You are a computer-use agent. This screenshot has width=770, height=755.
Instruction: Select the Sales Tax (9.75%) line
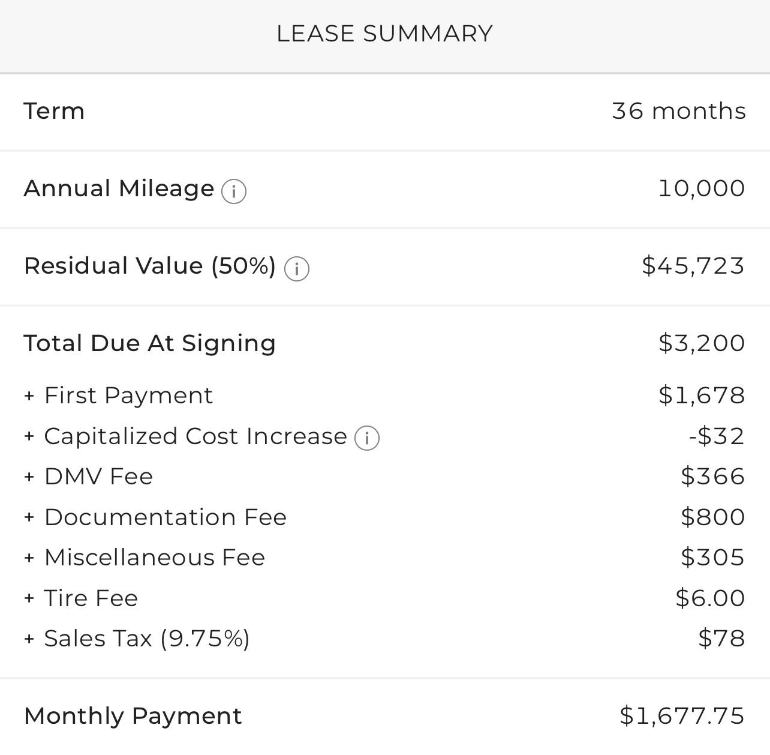[385, 639]
